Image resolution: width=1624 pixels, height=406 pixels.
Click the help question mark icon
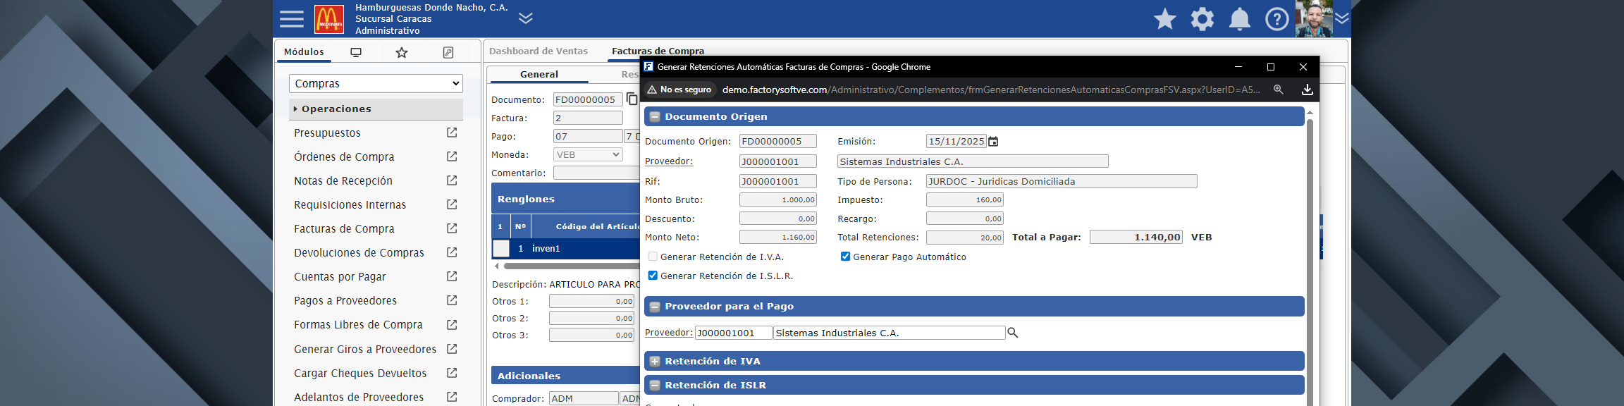[1277, 19]
